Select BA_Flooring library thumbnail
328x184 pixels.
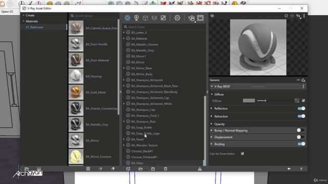coord(76,76)
